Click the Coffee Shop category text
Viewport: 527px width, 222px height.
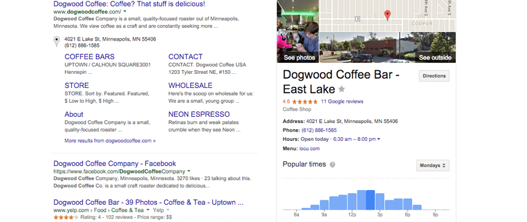[297, 109]
